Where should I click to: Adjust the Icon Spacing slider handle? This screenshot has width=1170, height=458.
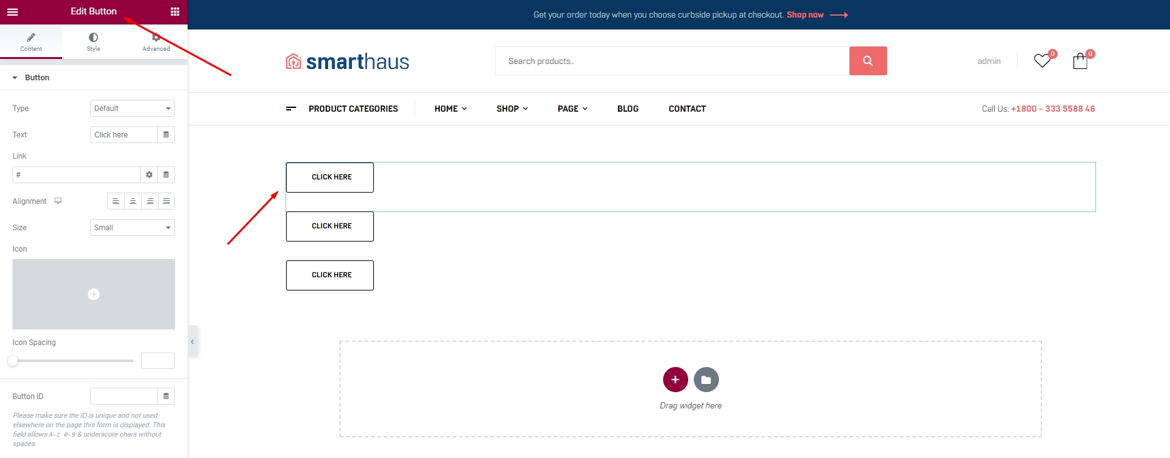(x=13, y=361)
